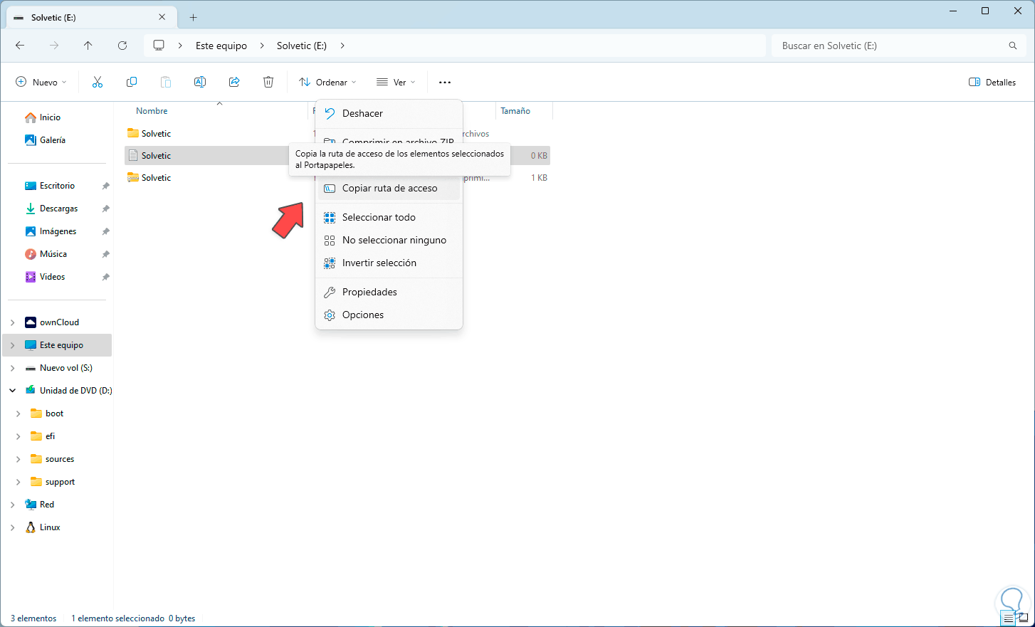Viewport: 1035px width, 627px height.
Task: Open Opciones from the menu
Action: (x=389, y=315)
